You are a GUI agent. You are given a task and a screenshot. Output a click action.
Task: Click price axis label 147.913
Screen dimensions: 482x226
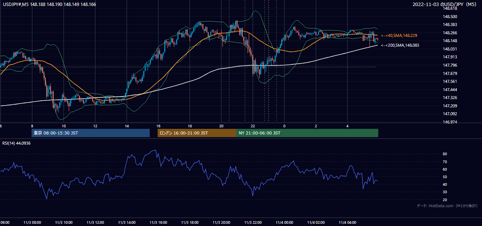(450, 57)
